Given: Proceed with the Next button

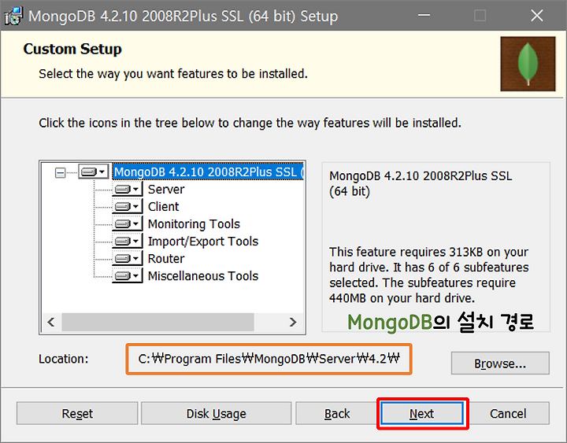Looking at the screenshot, I should click(421, 413).
